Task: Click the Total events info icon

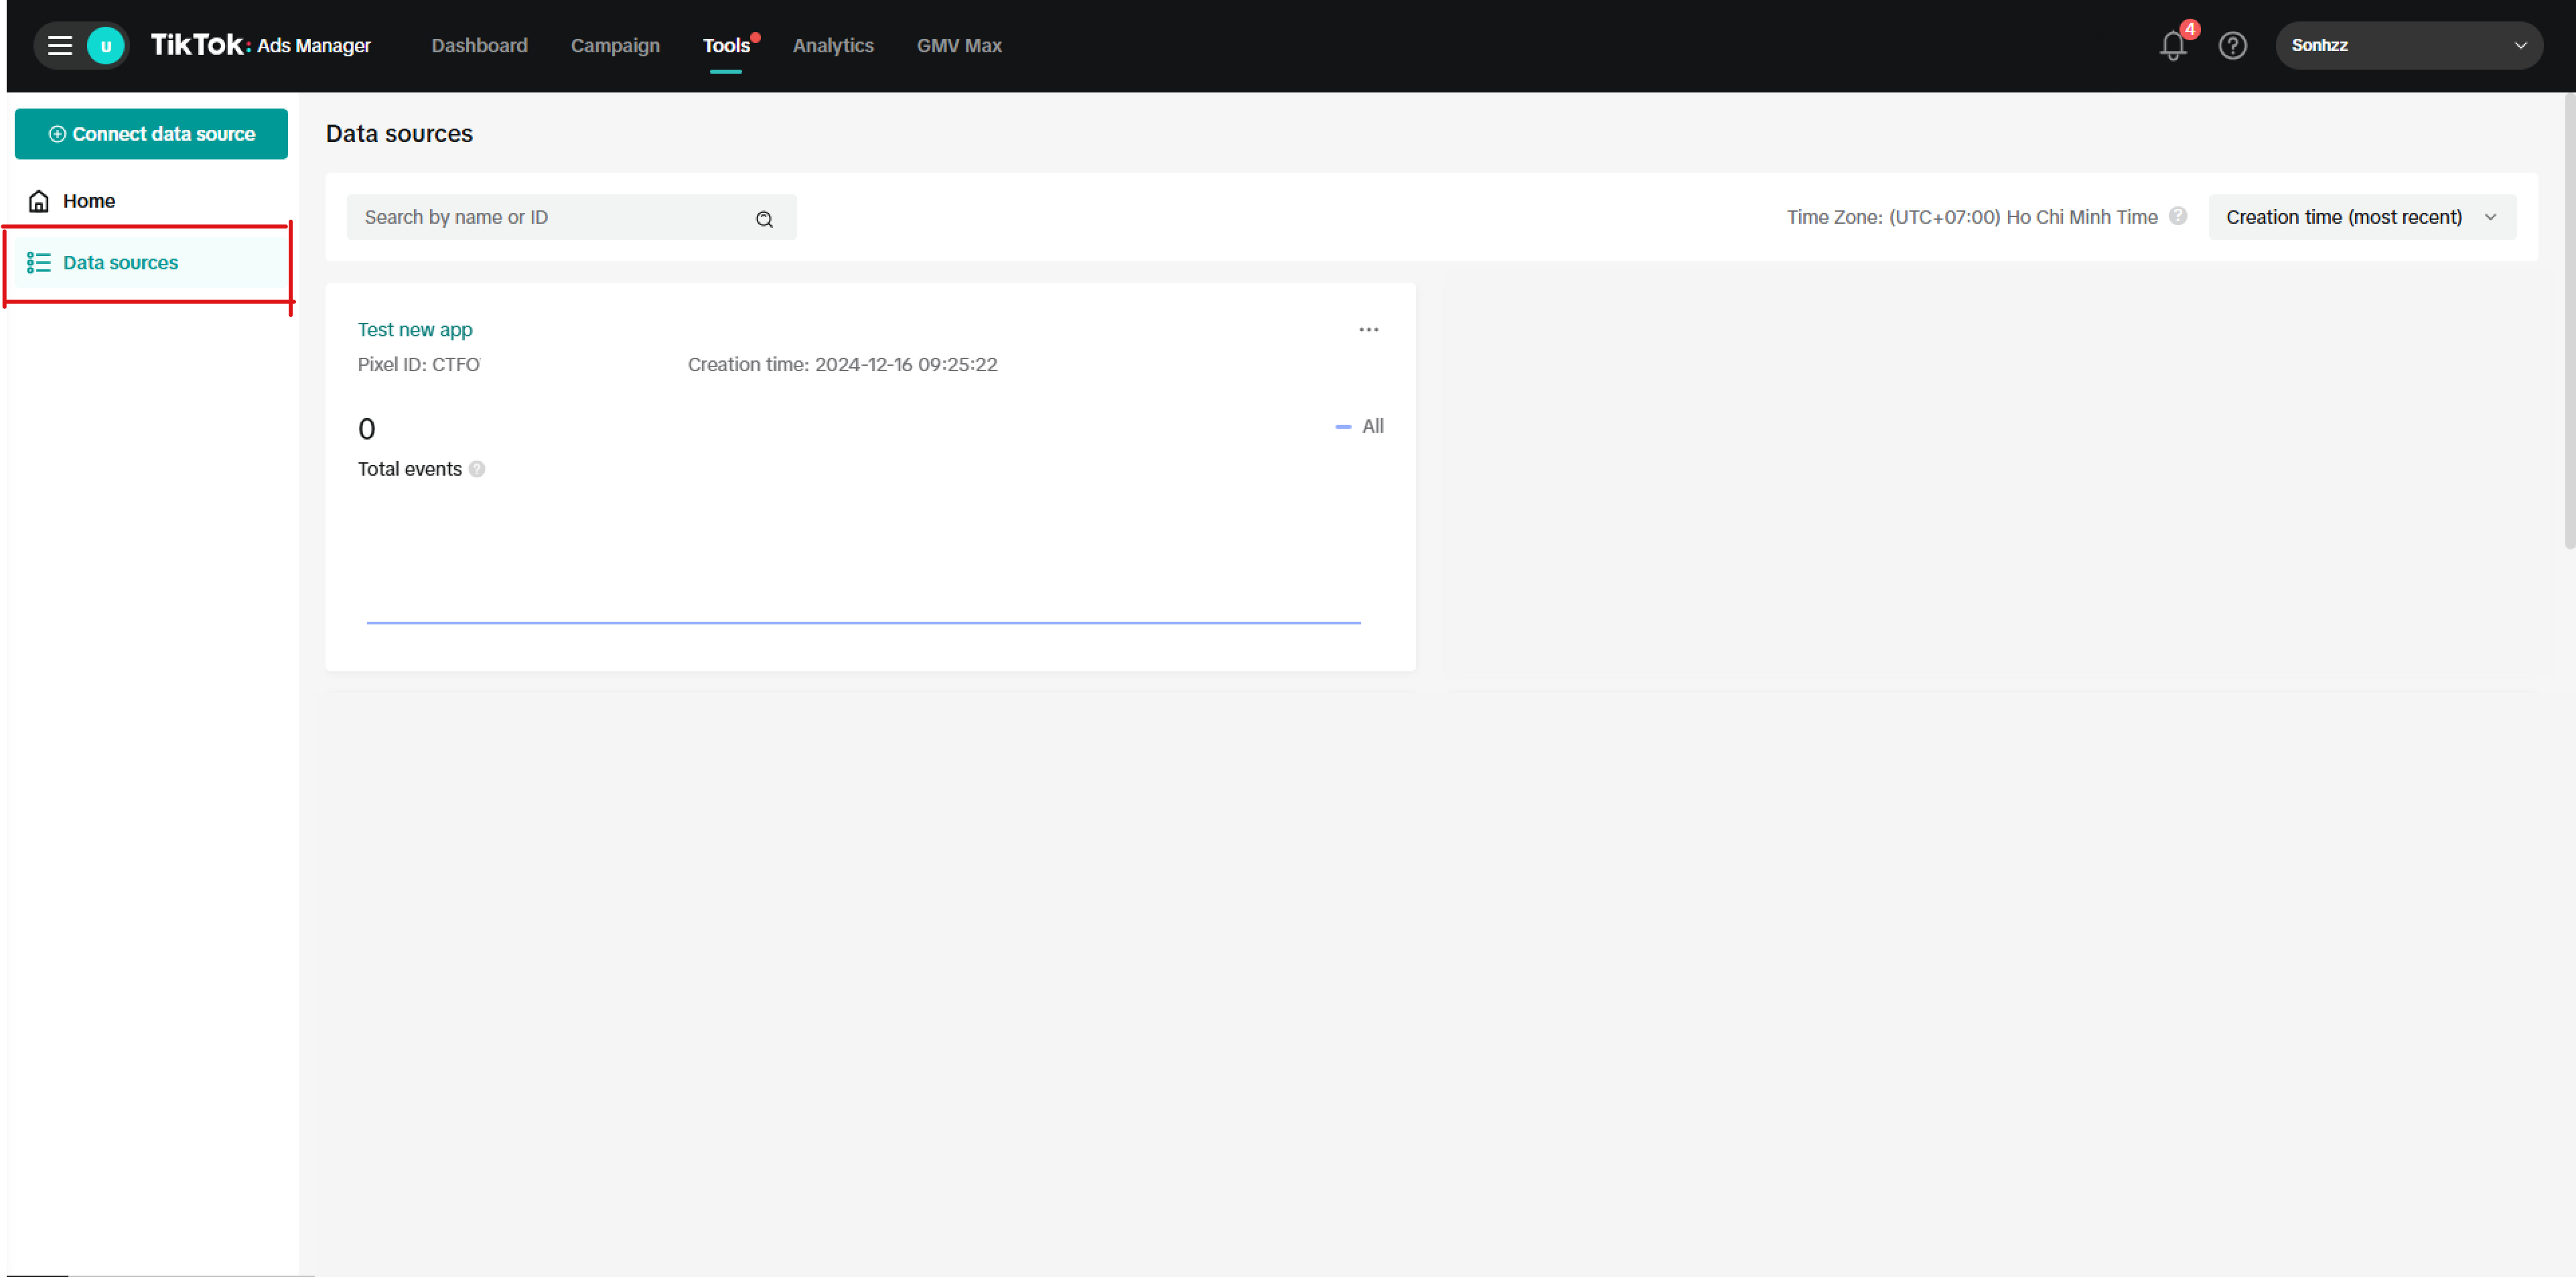Action: (477, 469)
